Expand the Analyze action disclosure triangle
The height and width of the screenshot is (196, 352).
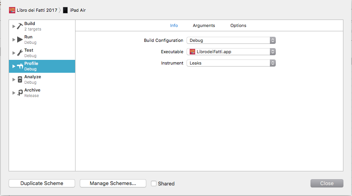14,79
